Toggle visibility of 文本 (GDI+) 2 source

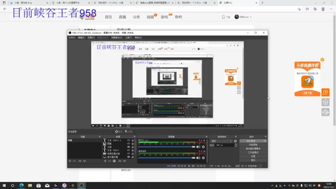(x=129, y=140)
